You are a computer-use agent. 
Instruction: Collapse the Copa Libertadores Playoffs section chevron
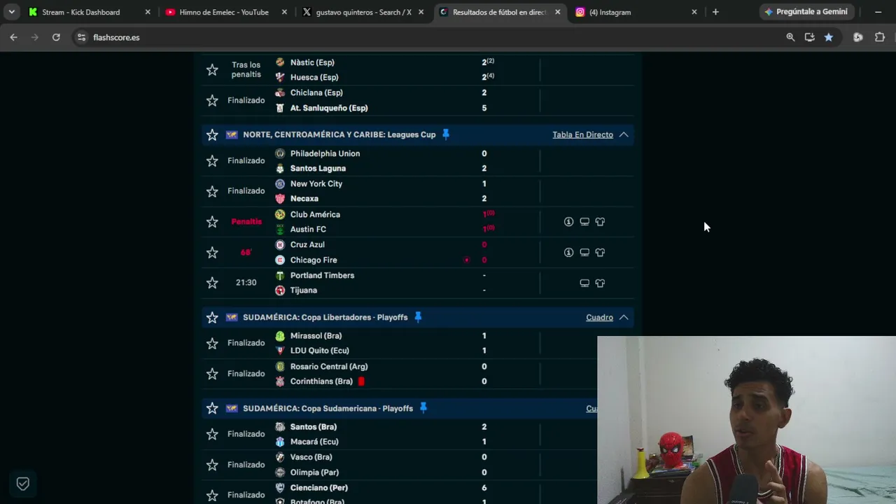[x=624, y=317]
